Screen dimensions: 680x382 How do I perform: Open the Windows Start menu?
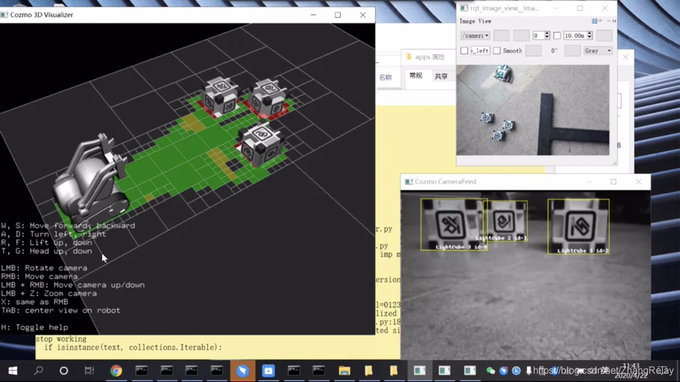(13, 371)
